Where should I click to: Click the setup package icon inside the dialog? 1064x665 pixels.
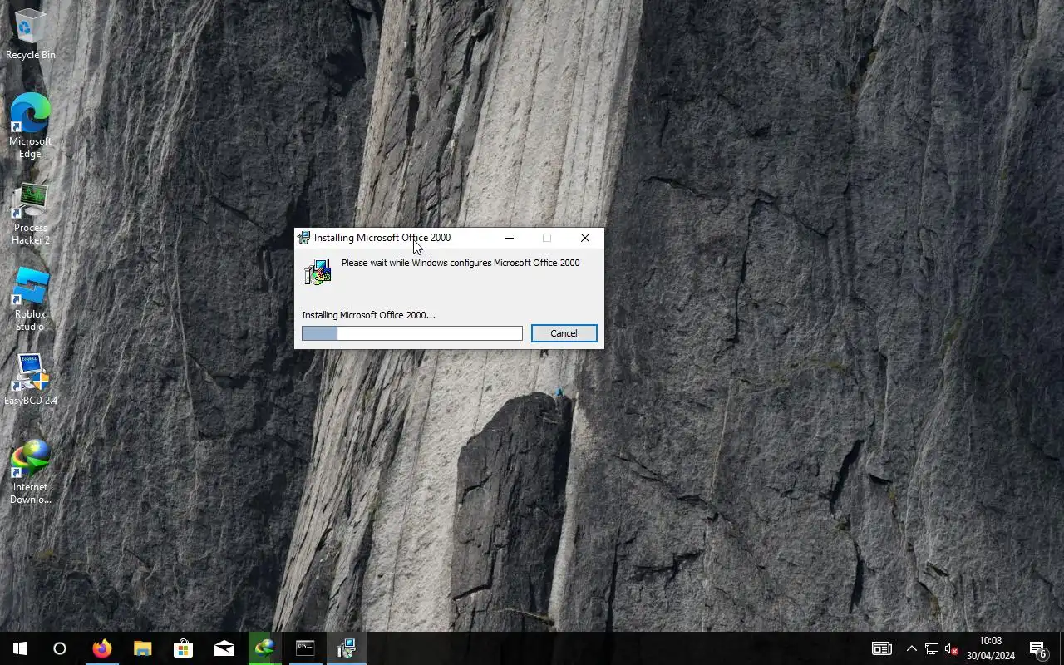[x=318, y=272]
